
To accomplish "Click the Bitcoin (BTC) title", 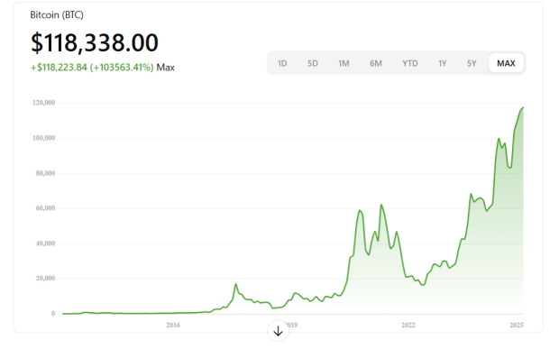I will [x=57, y=15].
